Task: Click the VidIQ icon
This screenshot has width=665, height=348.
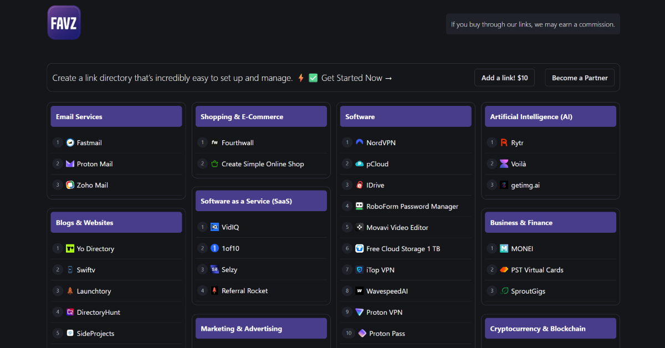Action: 215,227
